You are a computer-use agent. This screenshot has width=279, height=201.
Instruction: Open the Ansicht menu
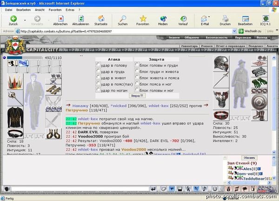point(40,10)
